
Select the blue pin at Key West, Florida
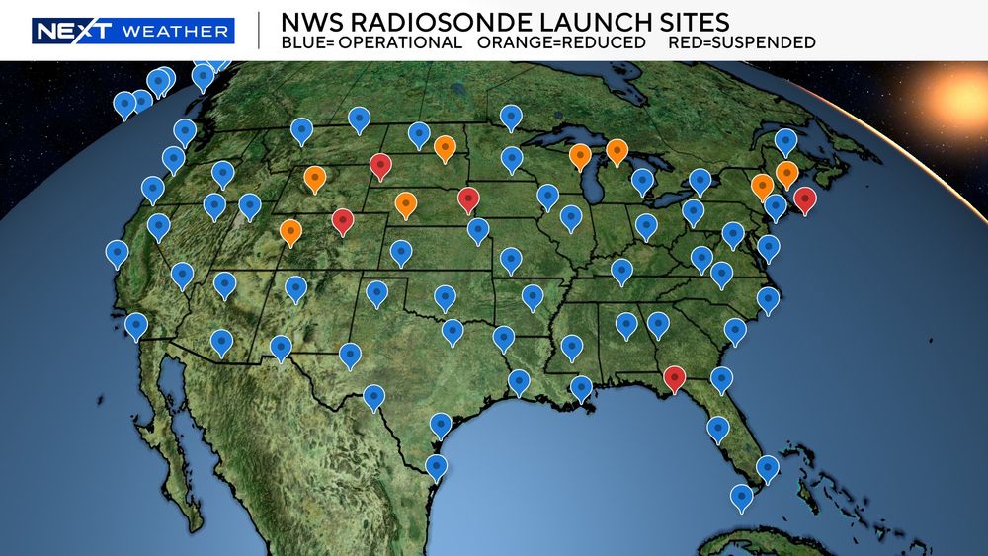click(x=742, y=498)
